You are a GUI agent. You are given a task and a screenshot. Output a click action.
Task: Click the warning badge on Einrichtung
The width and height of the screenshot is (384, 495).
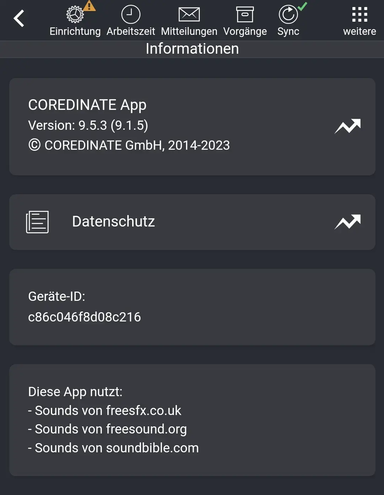tap(90, 6)
